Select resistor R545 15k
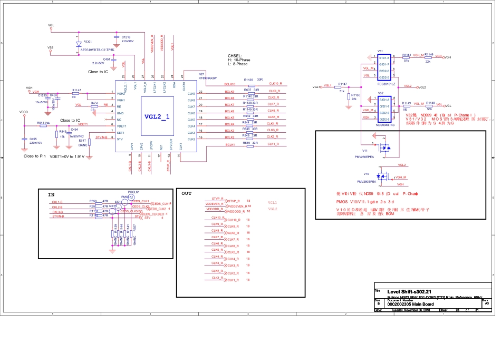The width and height of the screenshot is (501, 354). [56, 135]
